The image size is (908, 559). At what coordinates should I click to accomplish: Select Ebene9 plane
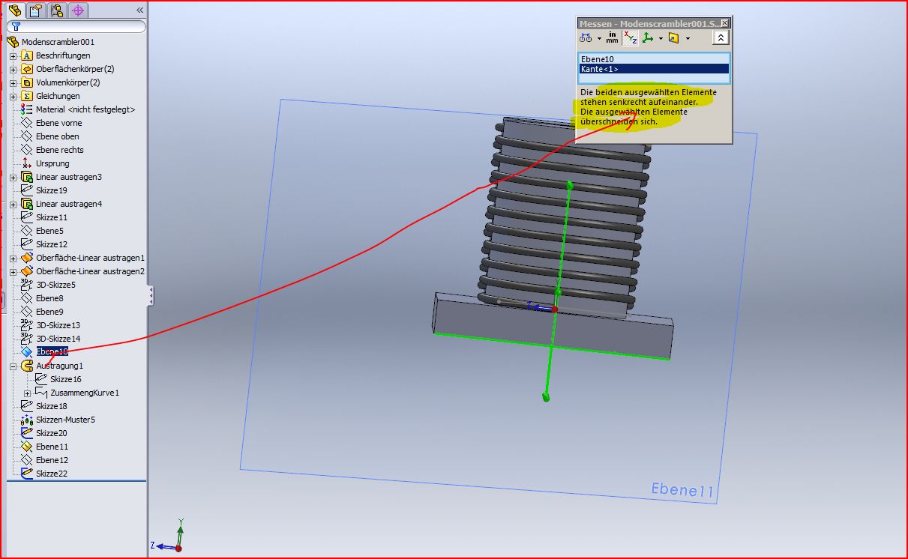49,312
